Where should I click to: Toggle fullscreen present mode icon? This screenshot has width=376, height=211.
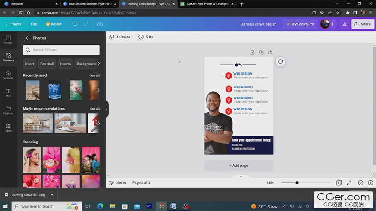pos(349,182)
